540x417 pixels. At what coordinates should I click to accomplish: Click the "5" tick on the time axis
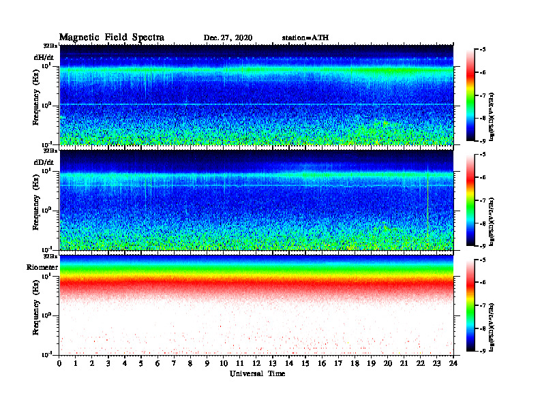pyautogui.click(x=141, y=364)
